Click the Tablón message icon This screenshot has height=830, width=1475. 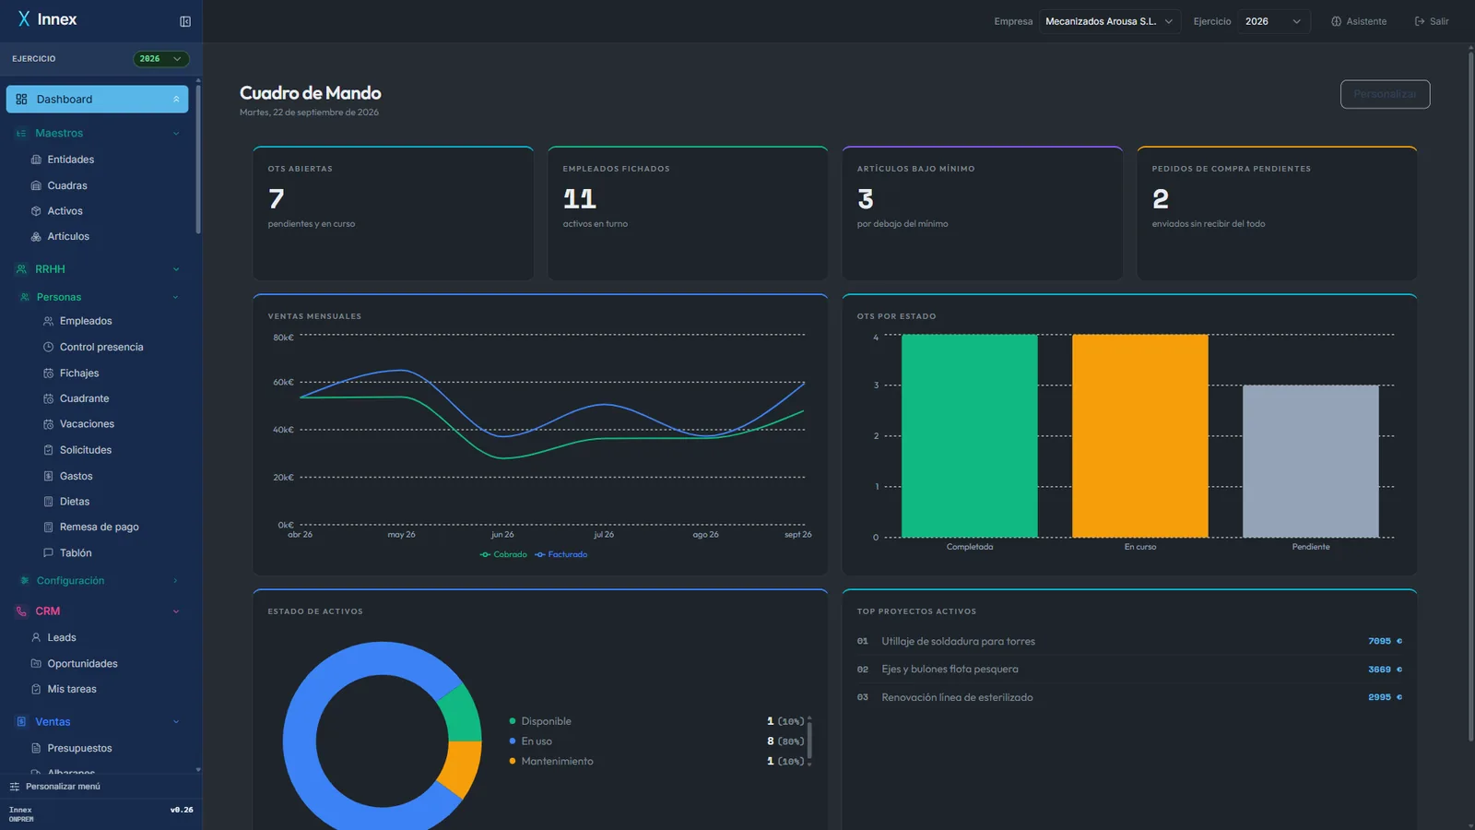[x=48, y=553]
